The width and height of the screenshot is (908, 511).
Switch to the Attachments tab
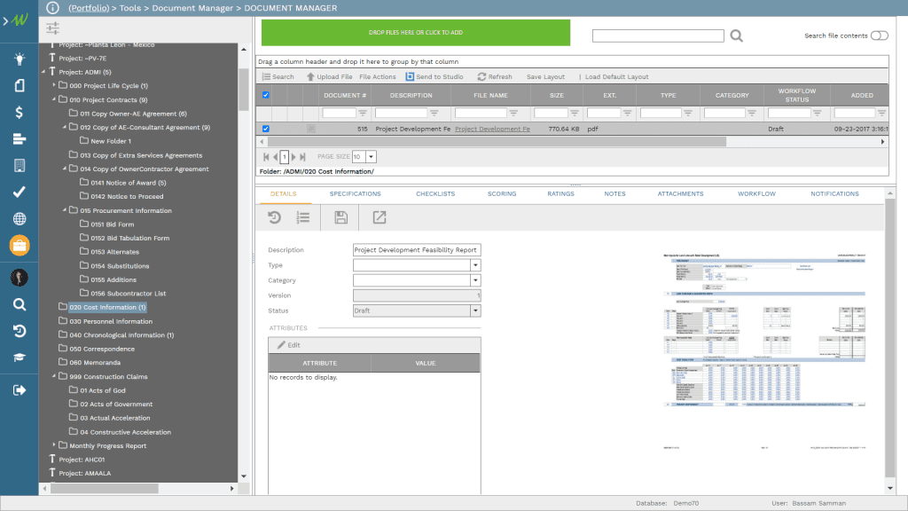[680, 194]
